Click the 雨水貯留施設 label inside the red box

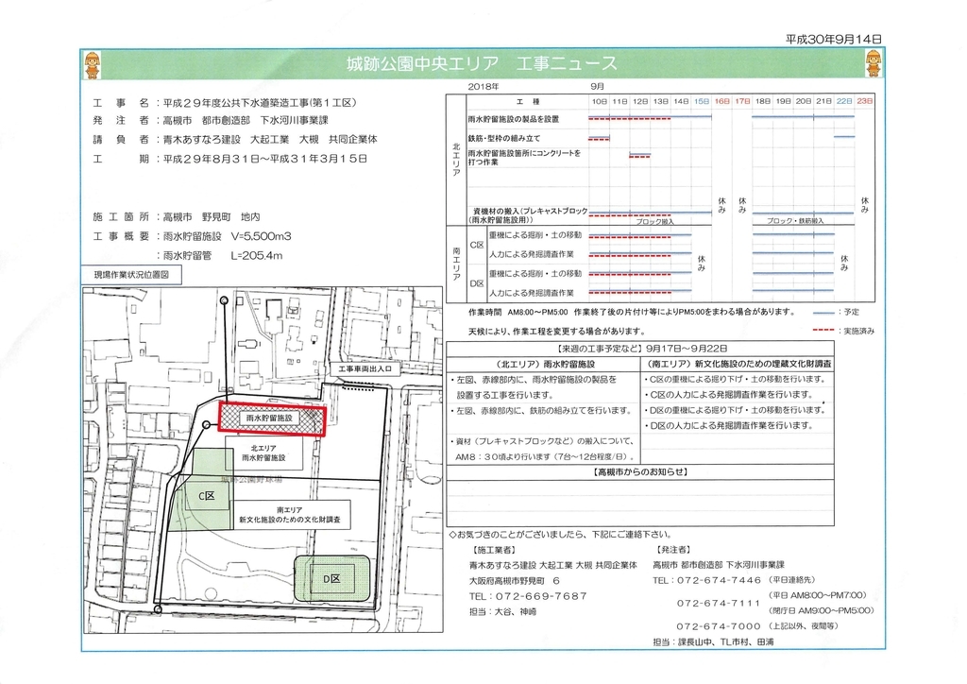pos(269,419)
